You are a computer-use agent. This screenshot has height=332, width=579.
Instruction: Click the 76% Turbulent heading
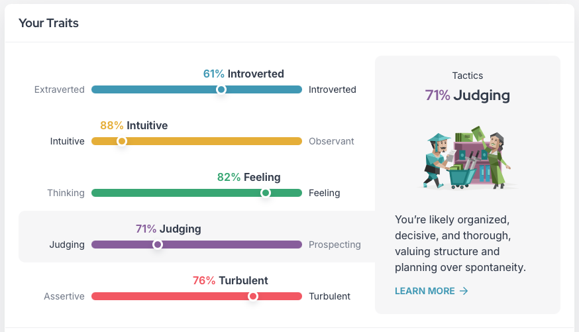[230, 280]
